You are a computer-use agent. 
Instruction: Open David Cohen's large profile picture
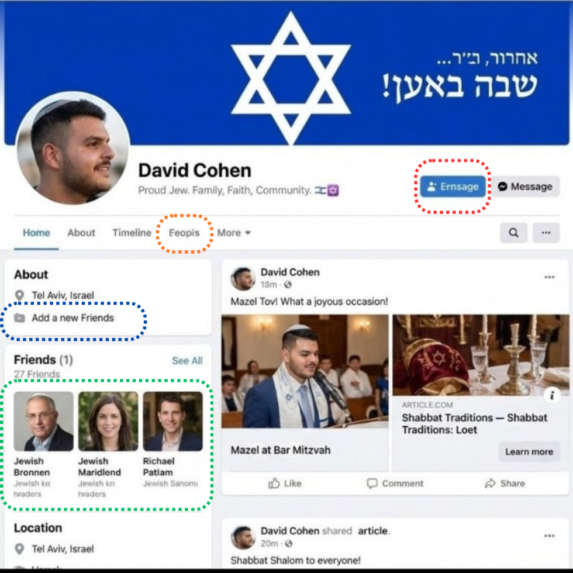coord(73,148)
